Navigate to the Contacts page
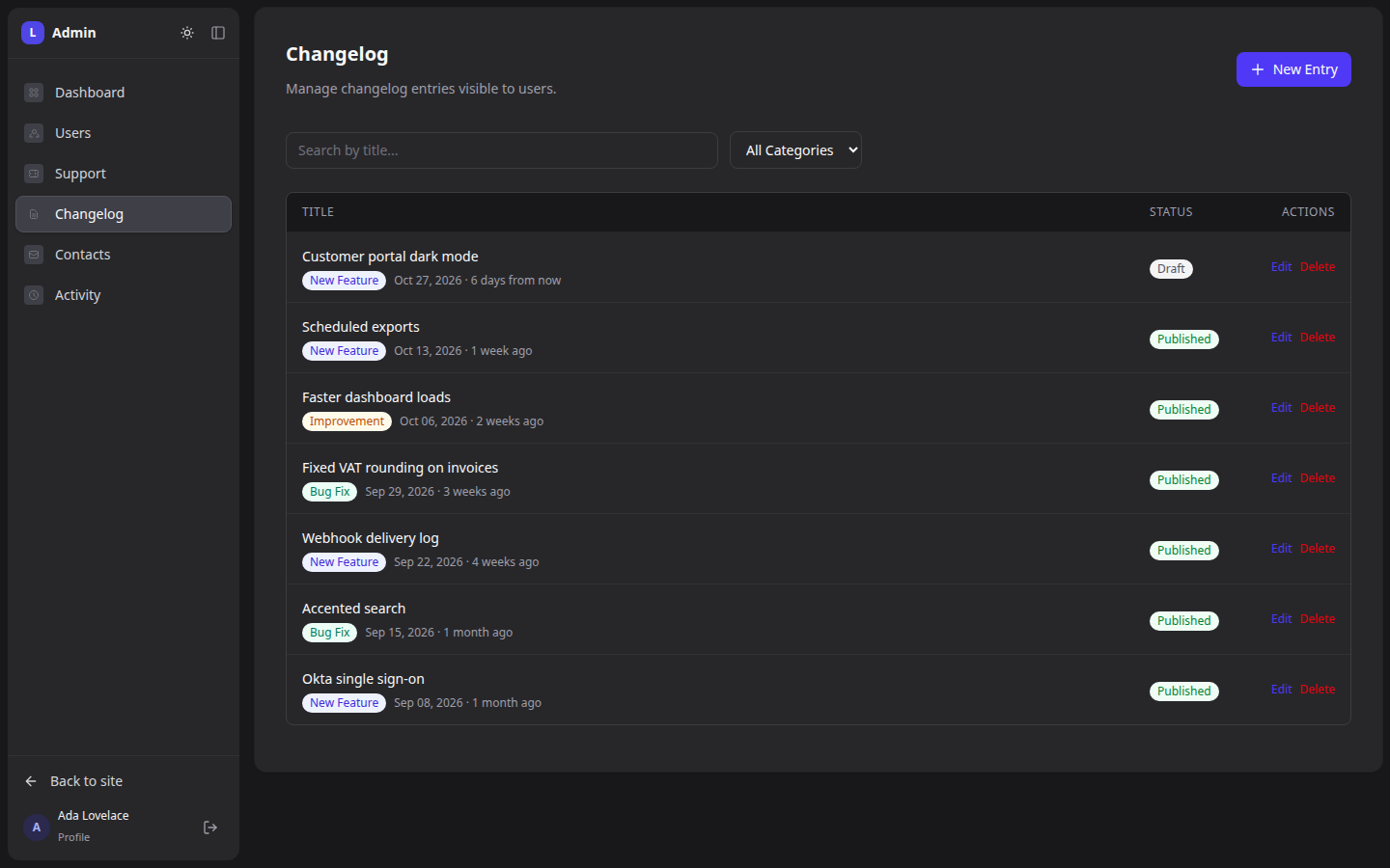 pyautogui.click(x=124, y=255)
